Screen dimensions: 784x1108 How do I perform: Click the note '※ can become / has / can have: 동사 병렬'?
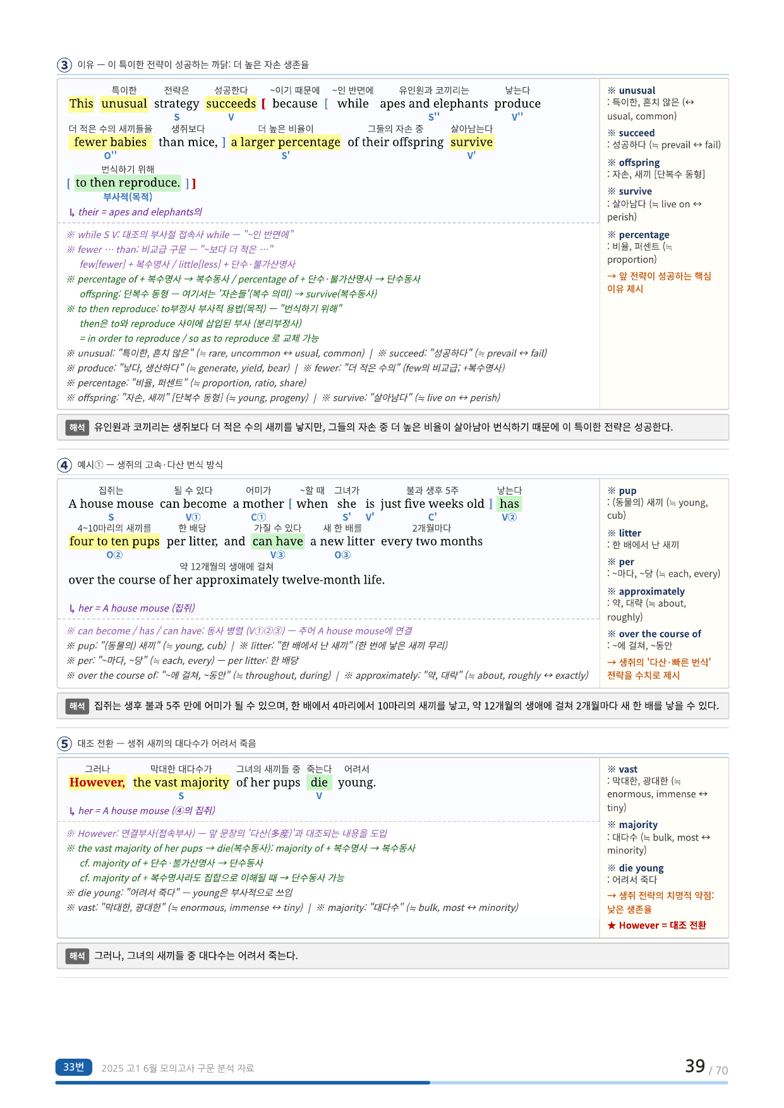pos(239,631)
